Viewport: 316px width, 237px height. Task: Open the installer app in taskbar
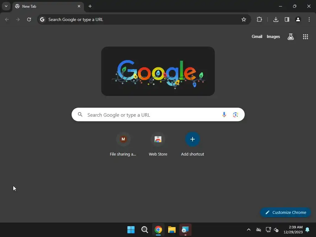(185, 230)
